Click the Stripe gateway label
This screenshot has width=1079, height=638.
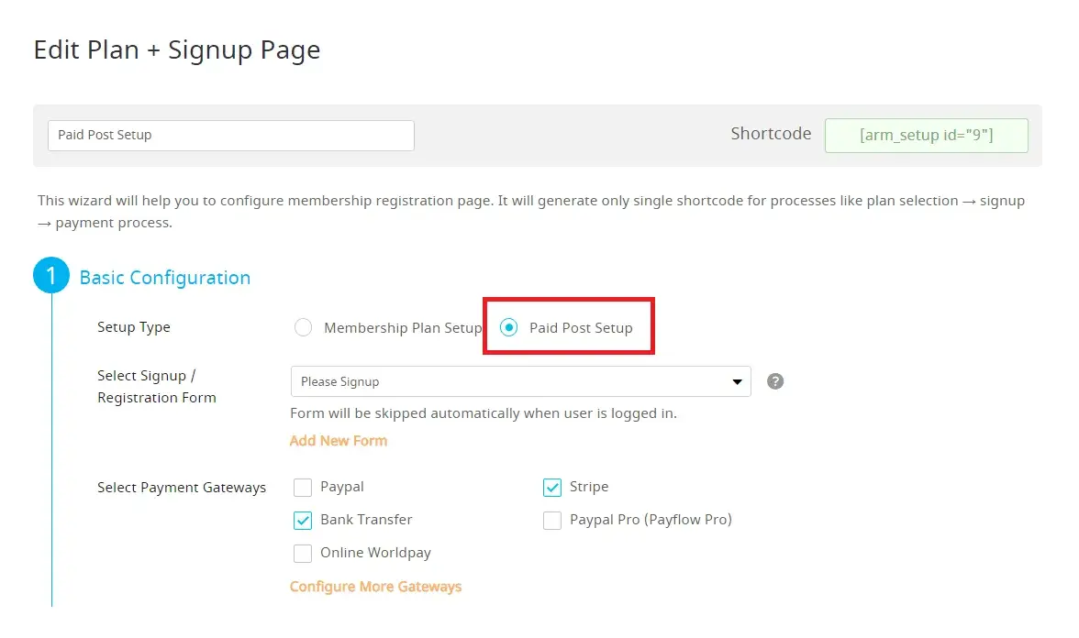589,487
